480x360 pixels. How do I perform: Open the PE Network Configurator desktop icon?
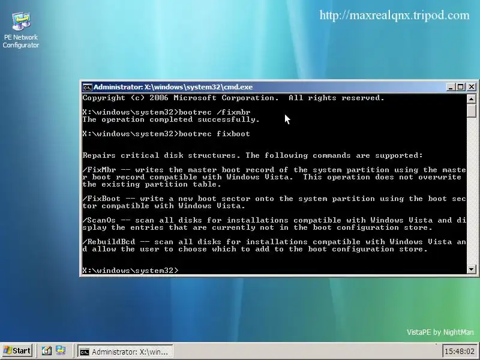point(21,30)
